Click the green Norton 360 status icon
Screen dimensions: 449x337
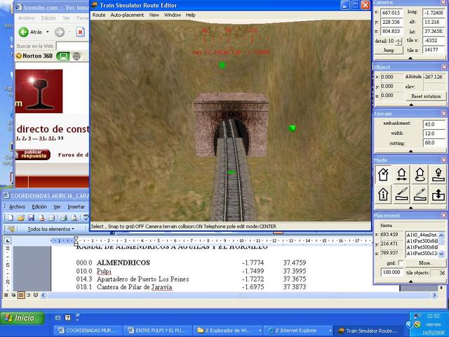point(62,56)
